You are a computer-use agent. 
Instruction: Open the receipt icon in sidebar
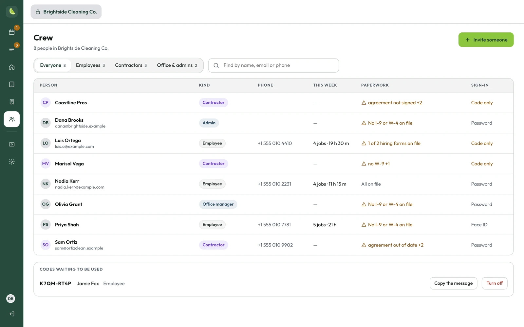(x=12, y=102)
